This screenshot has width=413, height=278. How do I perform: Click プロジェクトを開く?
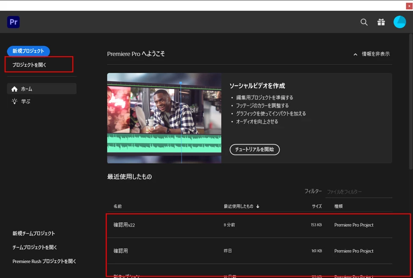29,65
